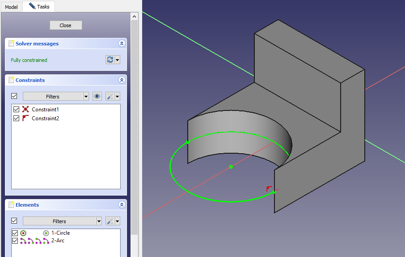Click the first arc icon of 2-Arc
The height and width of the screenshot is (257, 405).
click(x=23, y=241)
